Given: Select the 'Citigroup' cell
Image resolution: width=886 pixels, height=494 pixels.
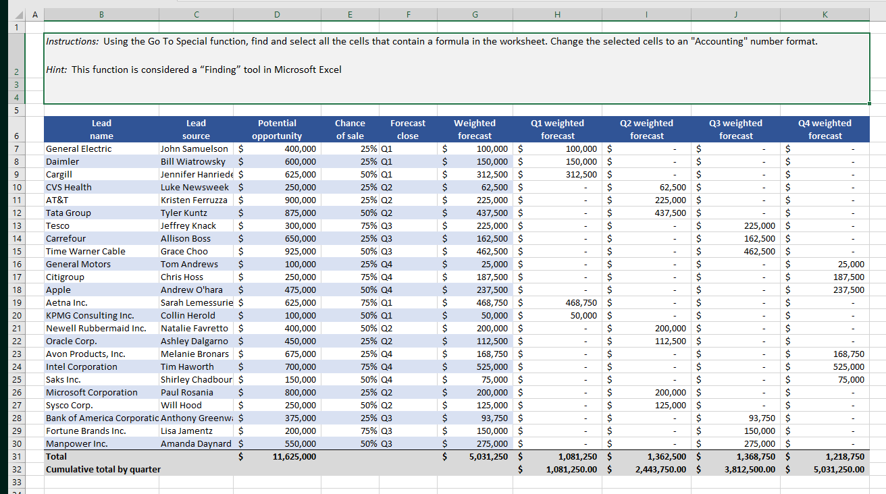Looking at the screenshot, I should [x=101, y=277].
